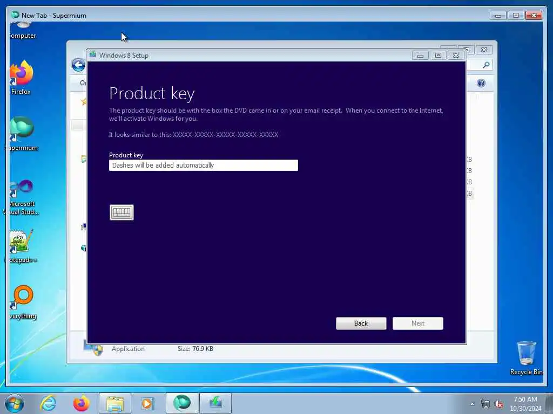Minimize the New Tab - Supermium window

(x=498, y=16)
